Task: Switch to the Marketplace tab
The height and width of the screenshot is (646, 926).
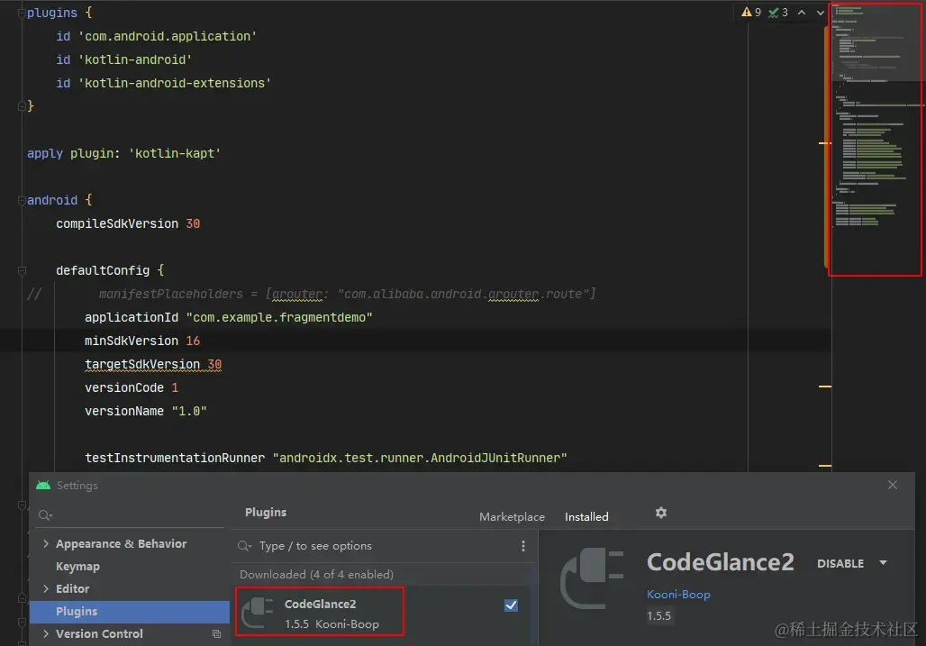Action: coord(512,516)
